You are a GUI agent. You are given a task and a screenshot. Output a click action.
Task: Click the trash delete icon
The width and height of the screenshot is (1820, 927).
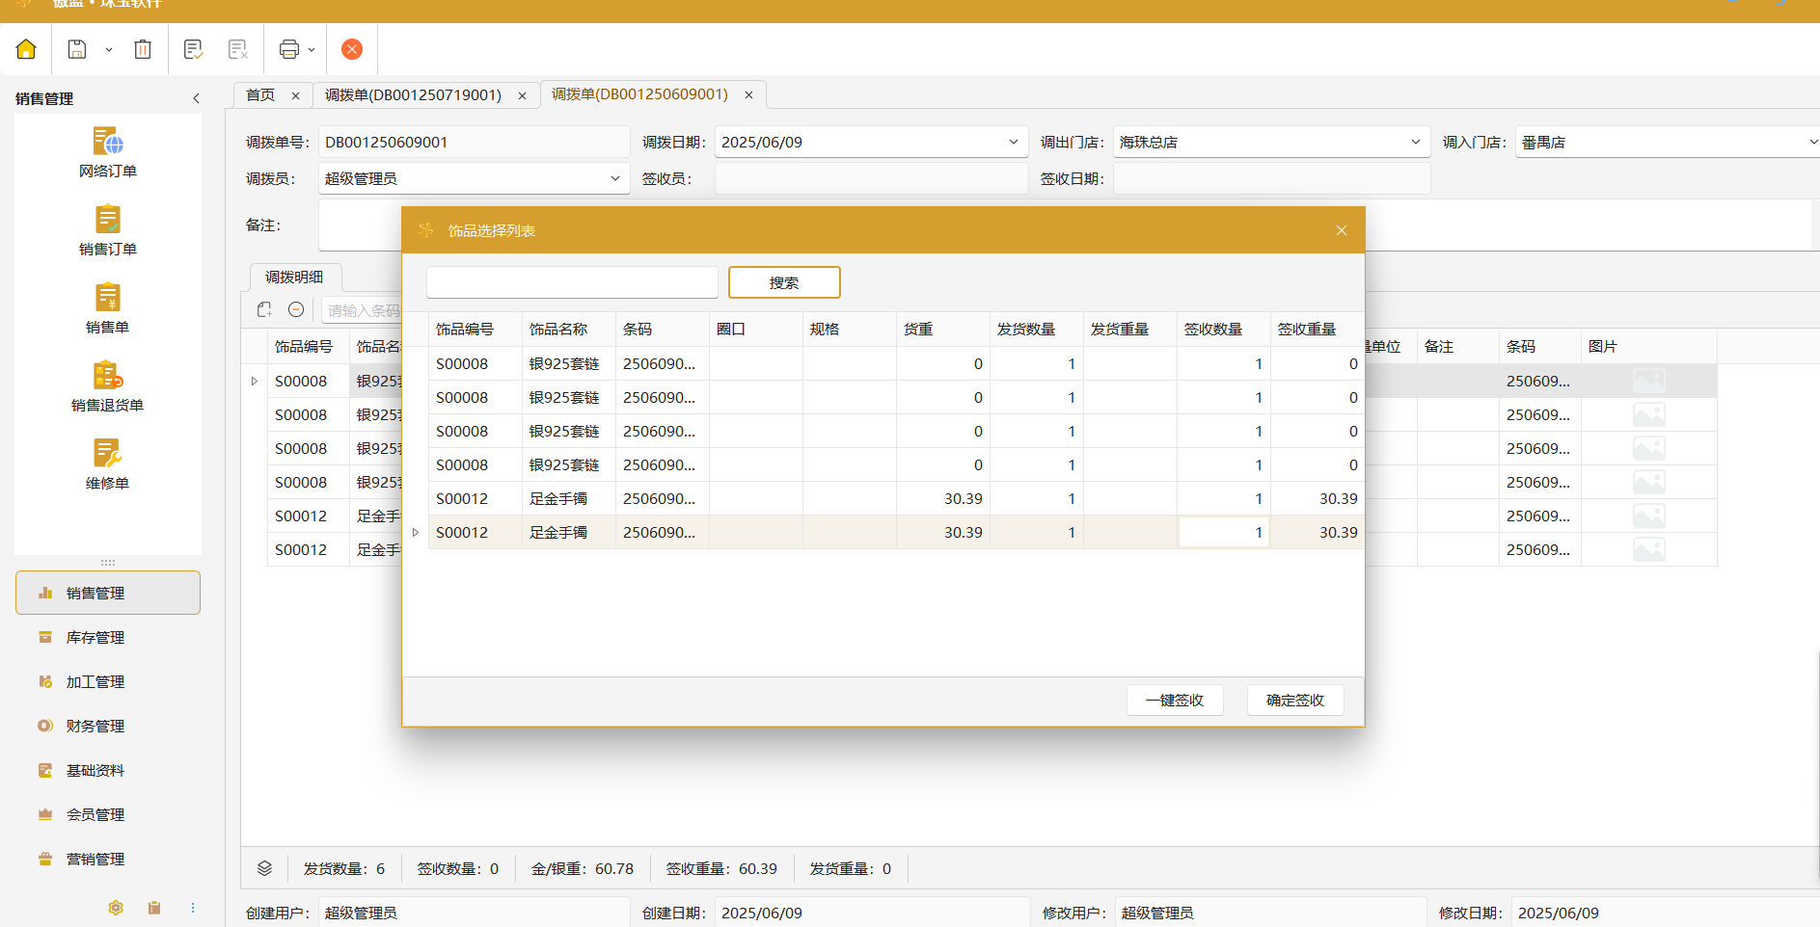(143, 49)
